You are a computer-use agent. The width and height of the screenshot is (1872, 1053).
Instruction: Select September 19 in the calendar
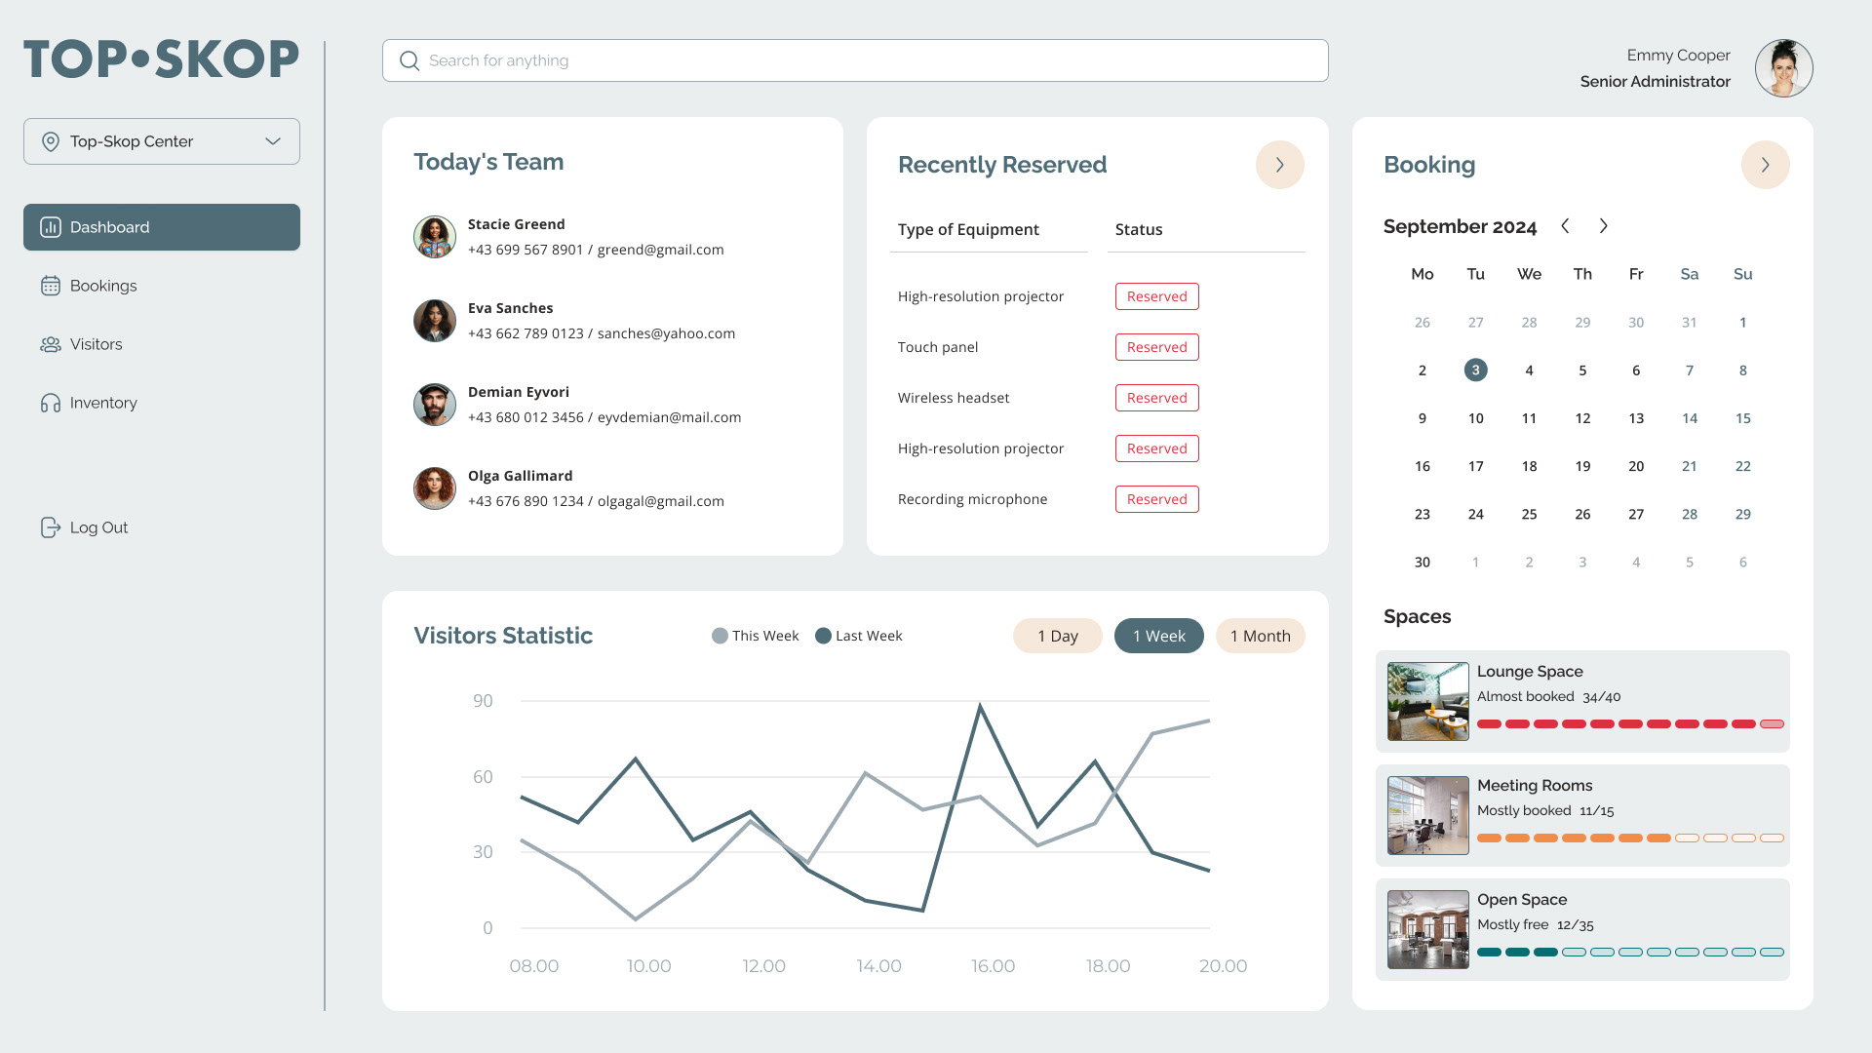point(1582,466)
